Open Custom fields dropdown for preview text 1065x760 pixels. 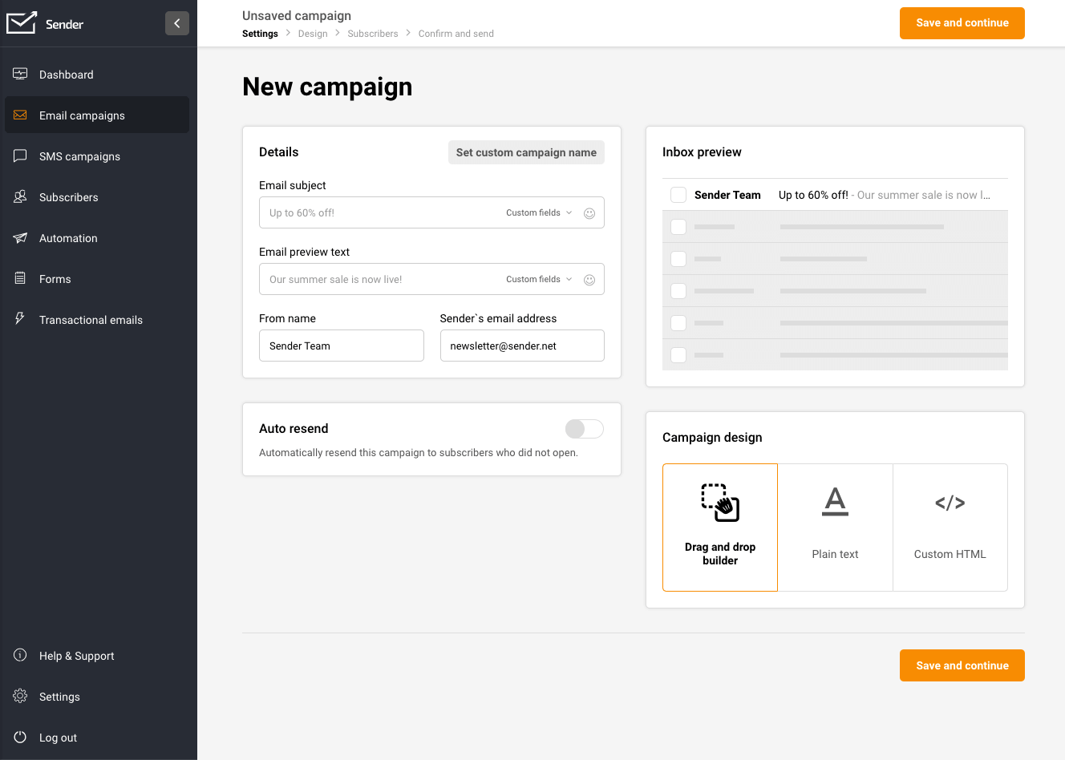[x=538, y=279]
